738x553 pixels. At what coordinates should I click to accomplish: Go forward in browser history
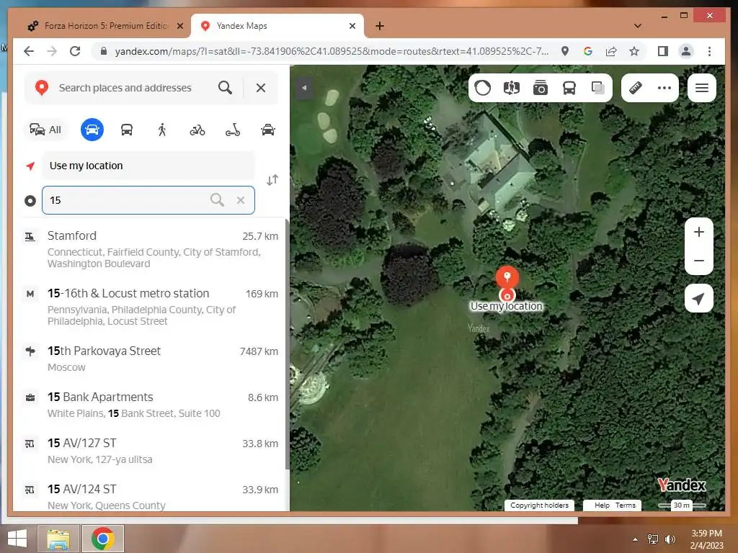[52, 51]
